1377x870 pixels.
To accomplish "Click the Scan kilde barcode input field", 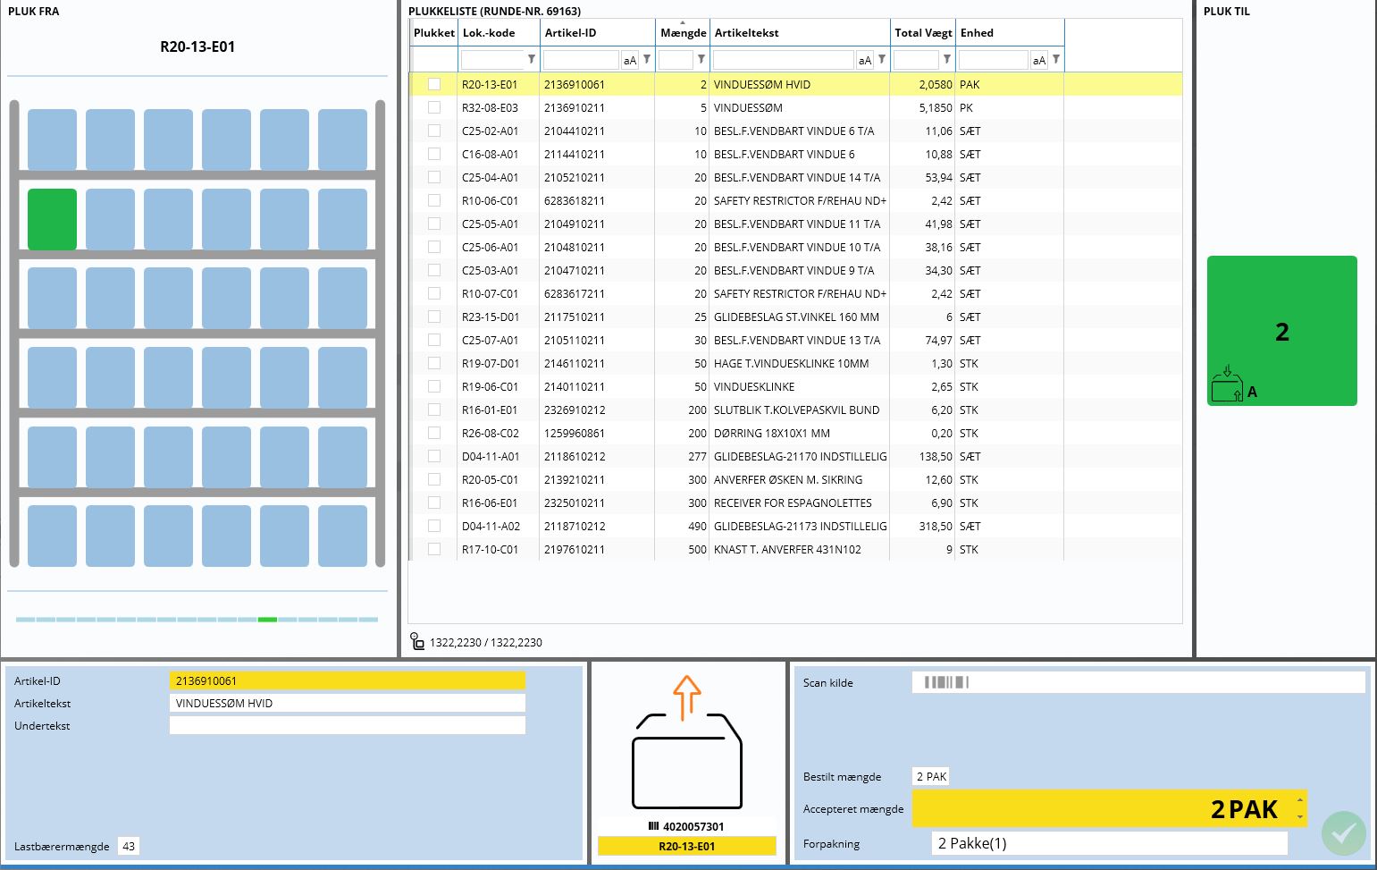I will [x=1138, y=682].
